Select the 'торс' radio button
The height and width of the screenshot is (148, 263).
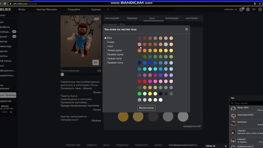click(x=105, y=46)
